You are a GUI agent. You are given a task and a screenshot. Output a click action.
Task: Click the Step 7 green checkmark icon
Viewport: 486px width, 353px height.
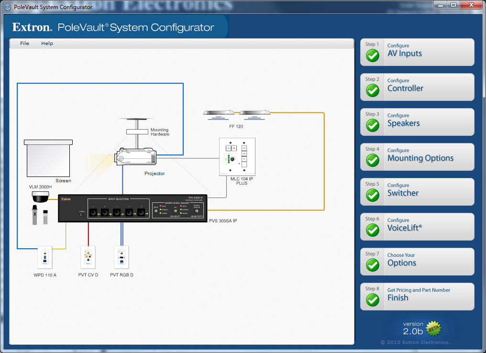pos(373,265)
